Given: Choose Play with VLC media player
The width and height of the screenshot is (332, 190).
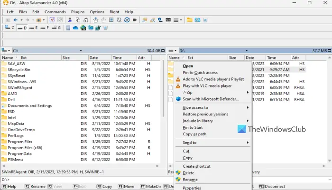Looking at the screenshot, I should click(212, 85).
